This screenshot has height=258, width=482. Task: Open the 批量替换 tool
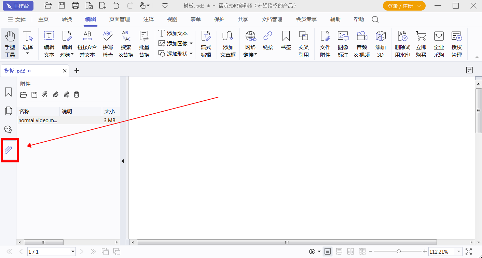144,43
